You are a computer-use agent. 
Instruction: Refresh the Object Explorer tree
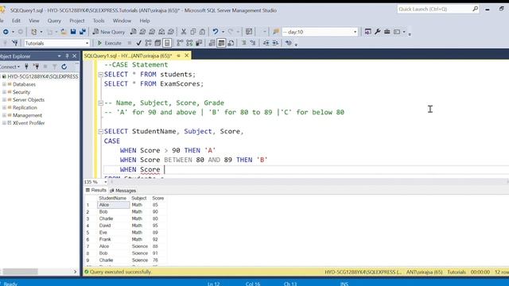tap(64, 67)
